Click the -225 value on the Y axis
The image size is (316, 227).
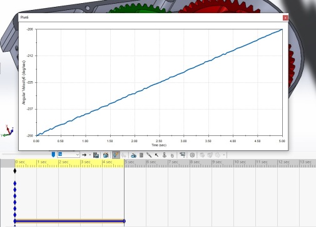pos(30,82)
